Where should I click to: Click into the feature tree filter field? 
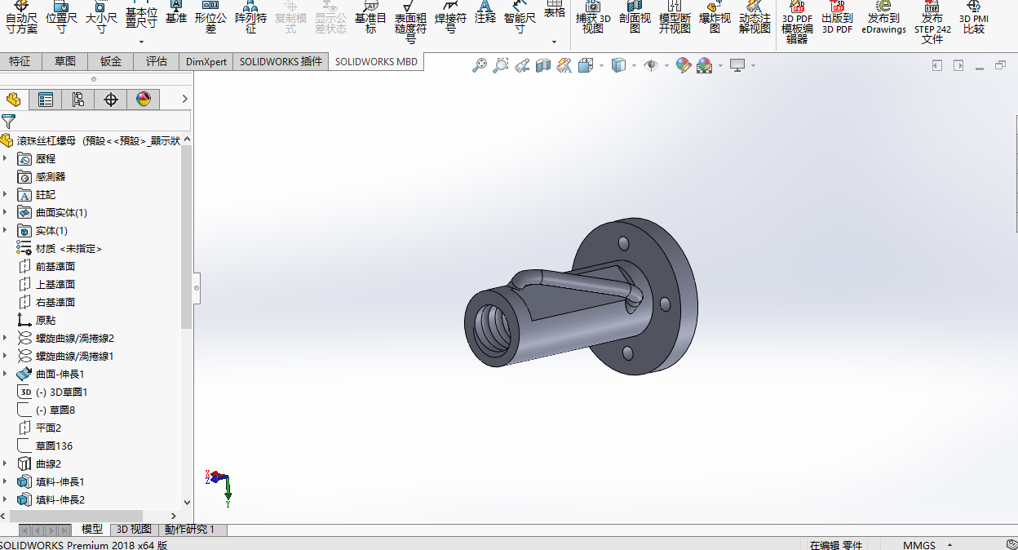pos(103,121)
